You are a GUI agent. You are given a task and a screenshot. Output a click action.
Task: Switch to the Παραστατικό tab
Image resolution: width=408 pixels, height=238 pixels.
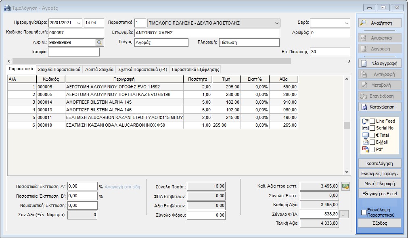(21, 69)
